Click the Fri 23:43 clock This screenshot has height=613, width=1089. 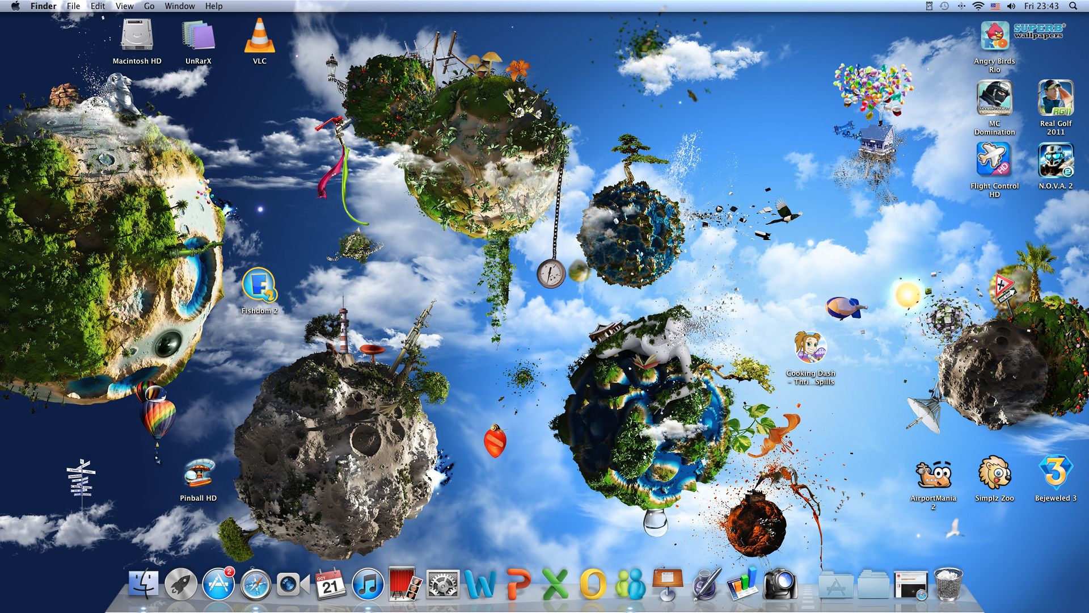1041,6
